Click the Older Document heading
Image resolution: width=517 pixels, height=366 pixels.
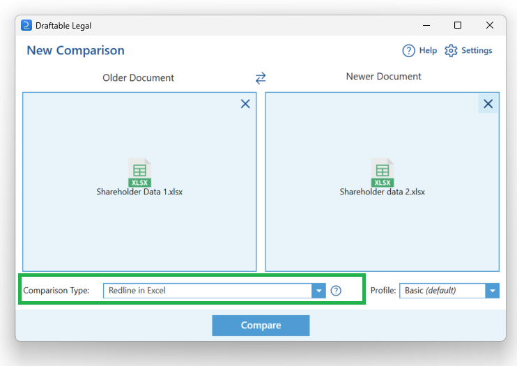point(138,78)
